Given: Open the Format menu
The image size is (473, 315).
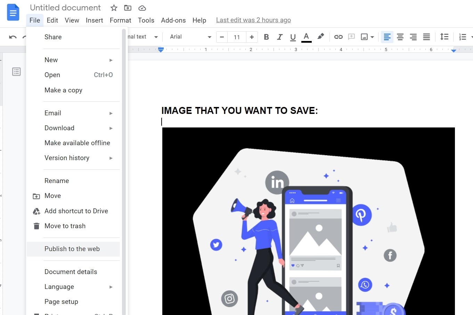Looking at the screenshot, I should (x=121, y=20).
